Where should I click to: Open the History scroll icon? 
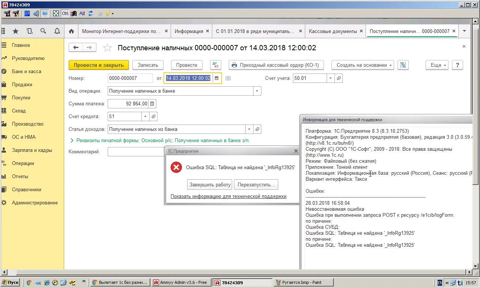pyautogui.click(x=29, y=31)
